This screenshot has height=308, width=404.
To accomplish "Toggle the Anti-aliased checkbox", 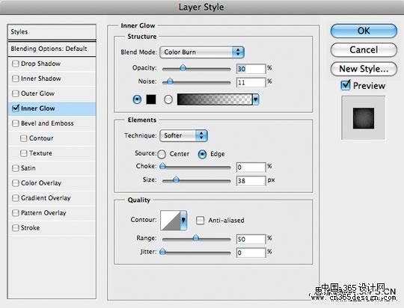I will coord(201,221).
